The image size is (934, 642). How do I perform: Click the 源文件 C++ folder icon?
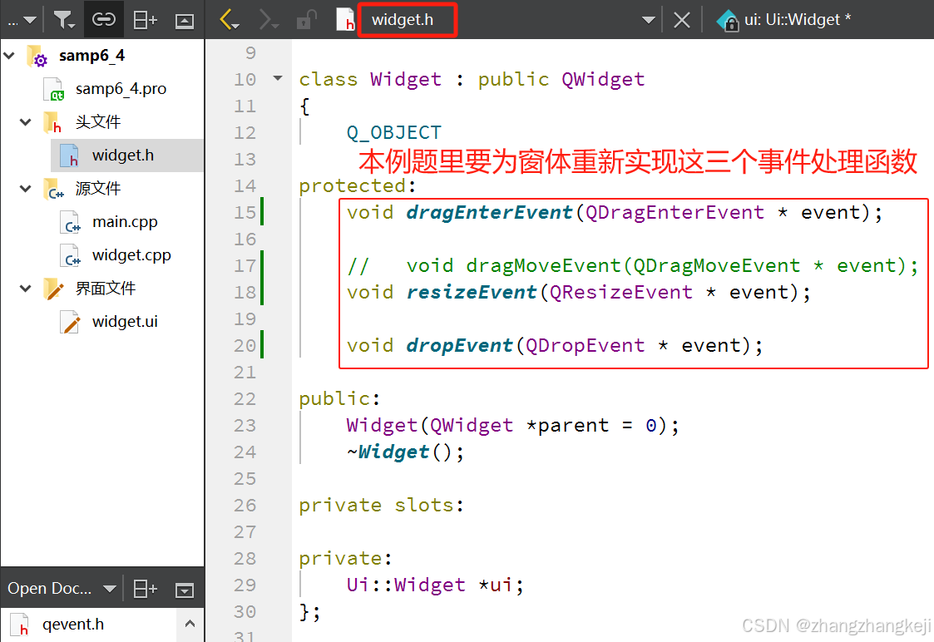click(53, 189)
